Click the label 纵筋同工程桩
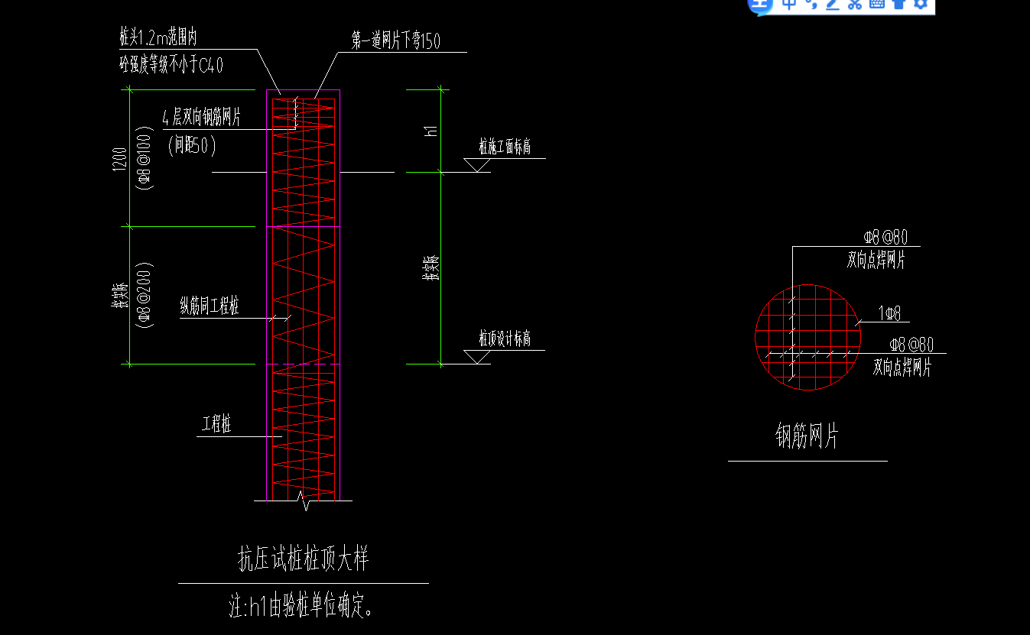Viewport: 1030px width, 635px height. pos(210,306)
